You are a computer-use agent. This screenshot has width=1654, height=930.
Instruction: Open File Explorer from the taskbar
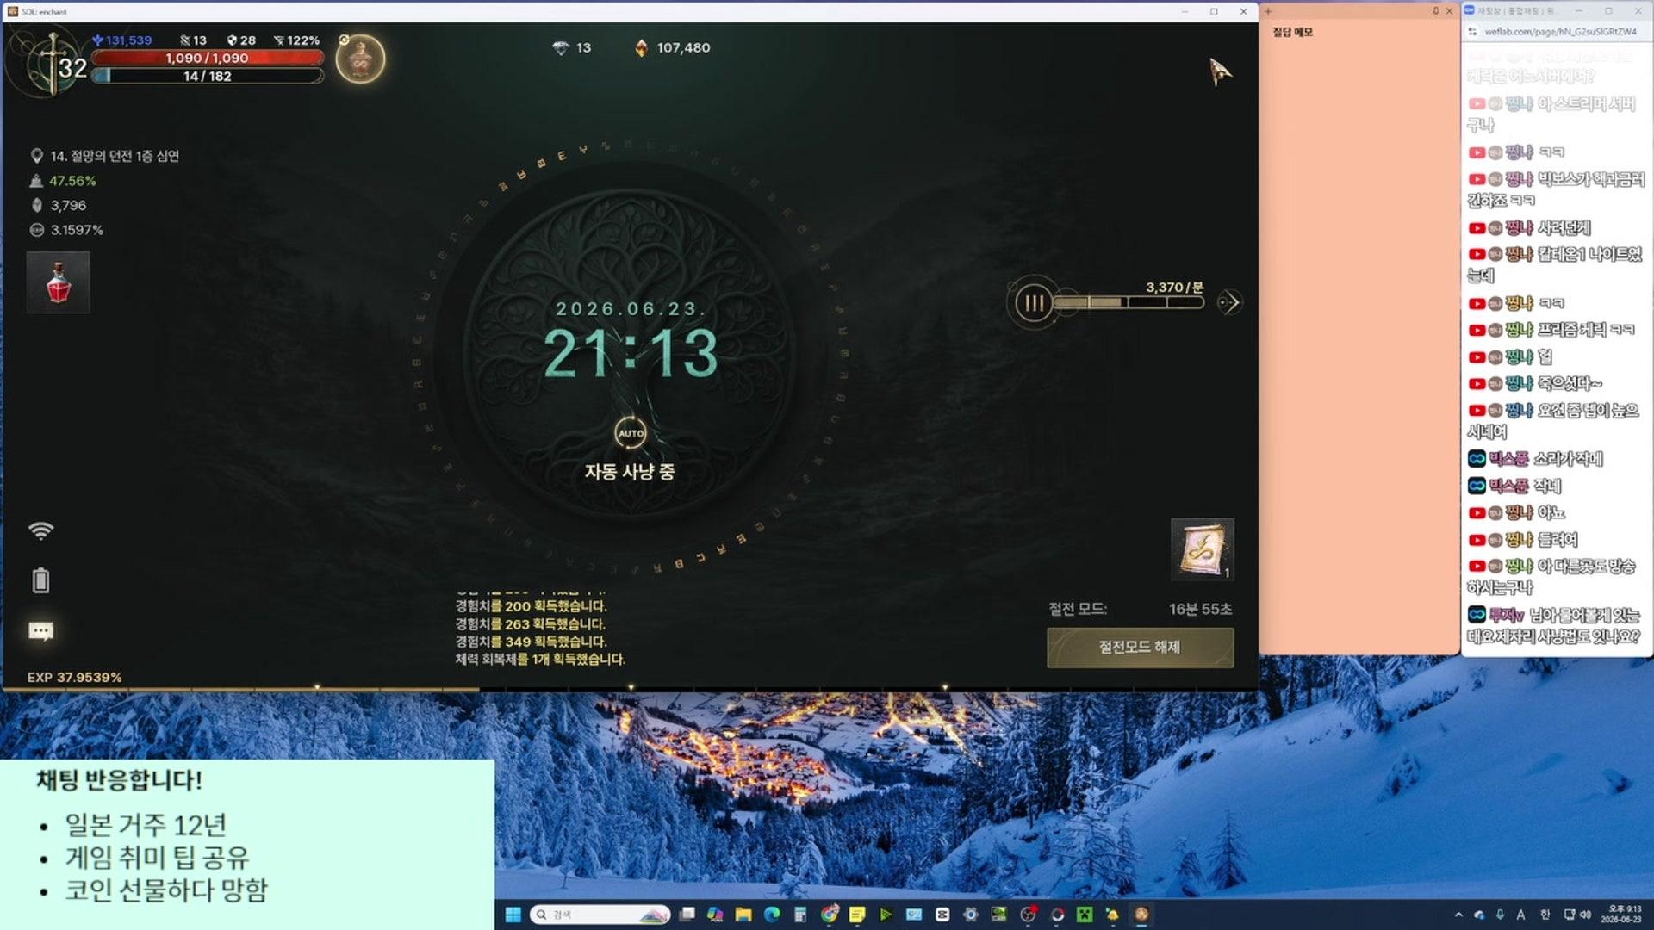(x=743, y=914)
